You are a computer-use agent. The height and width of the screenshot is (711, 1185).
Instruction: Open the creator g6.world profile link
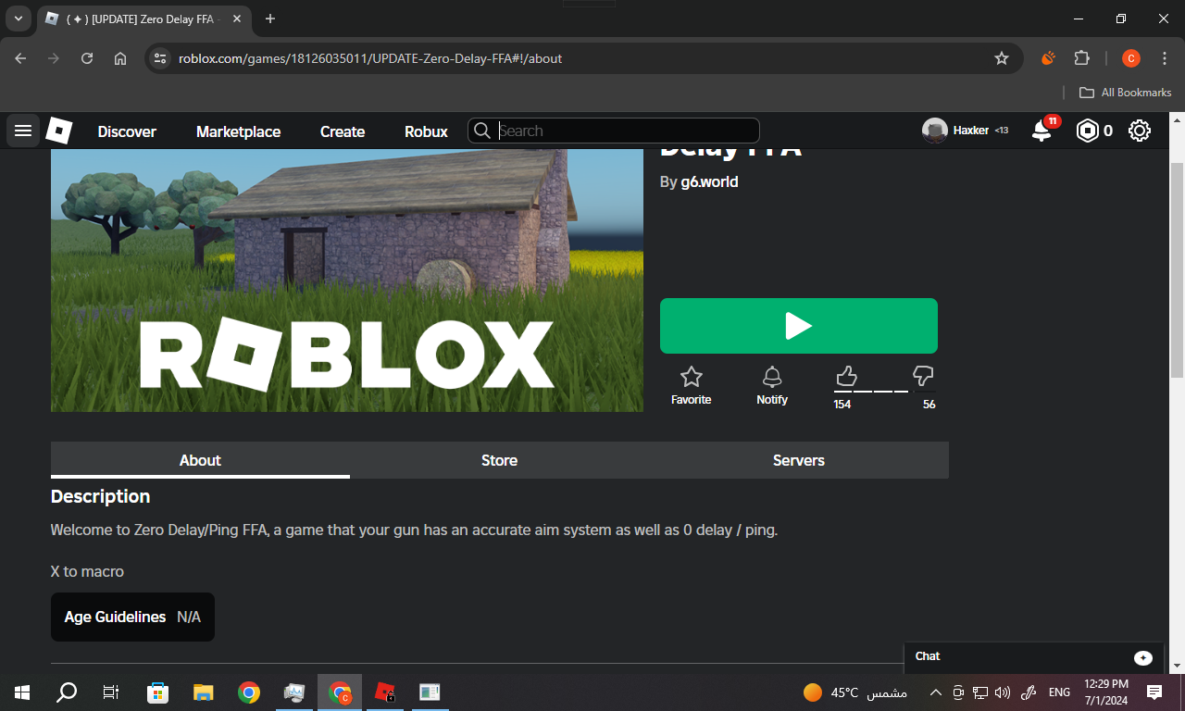[709, 182]
